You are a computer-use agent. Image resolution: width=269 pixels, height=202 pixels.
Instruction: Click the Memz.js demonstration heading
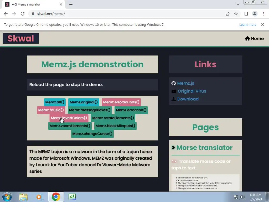point(92,64)
